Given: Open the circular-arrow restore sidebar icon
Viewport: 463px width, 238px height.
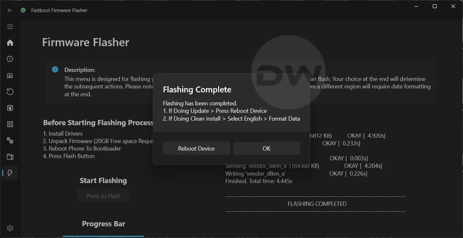Looking at the screenshot, I should 10,91.
